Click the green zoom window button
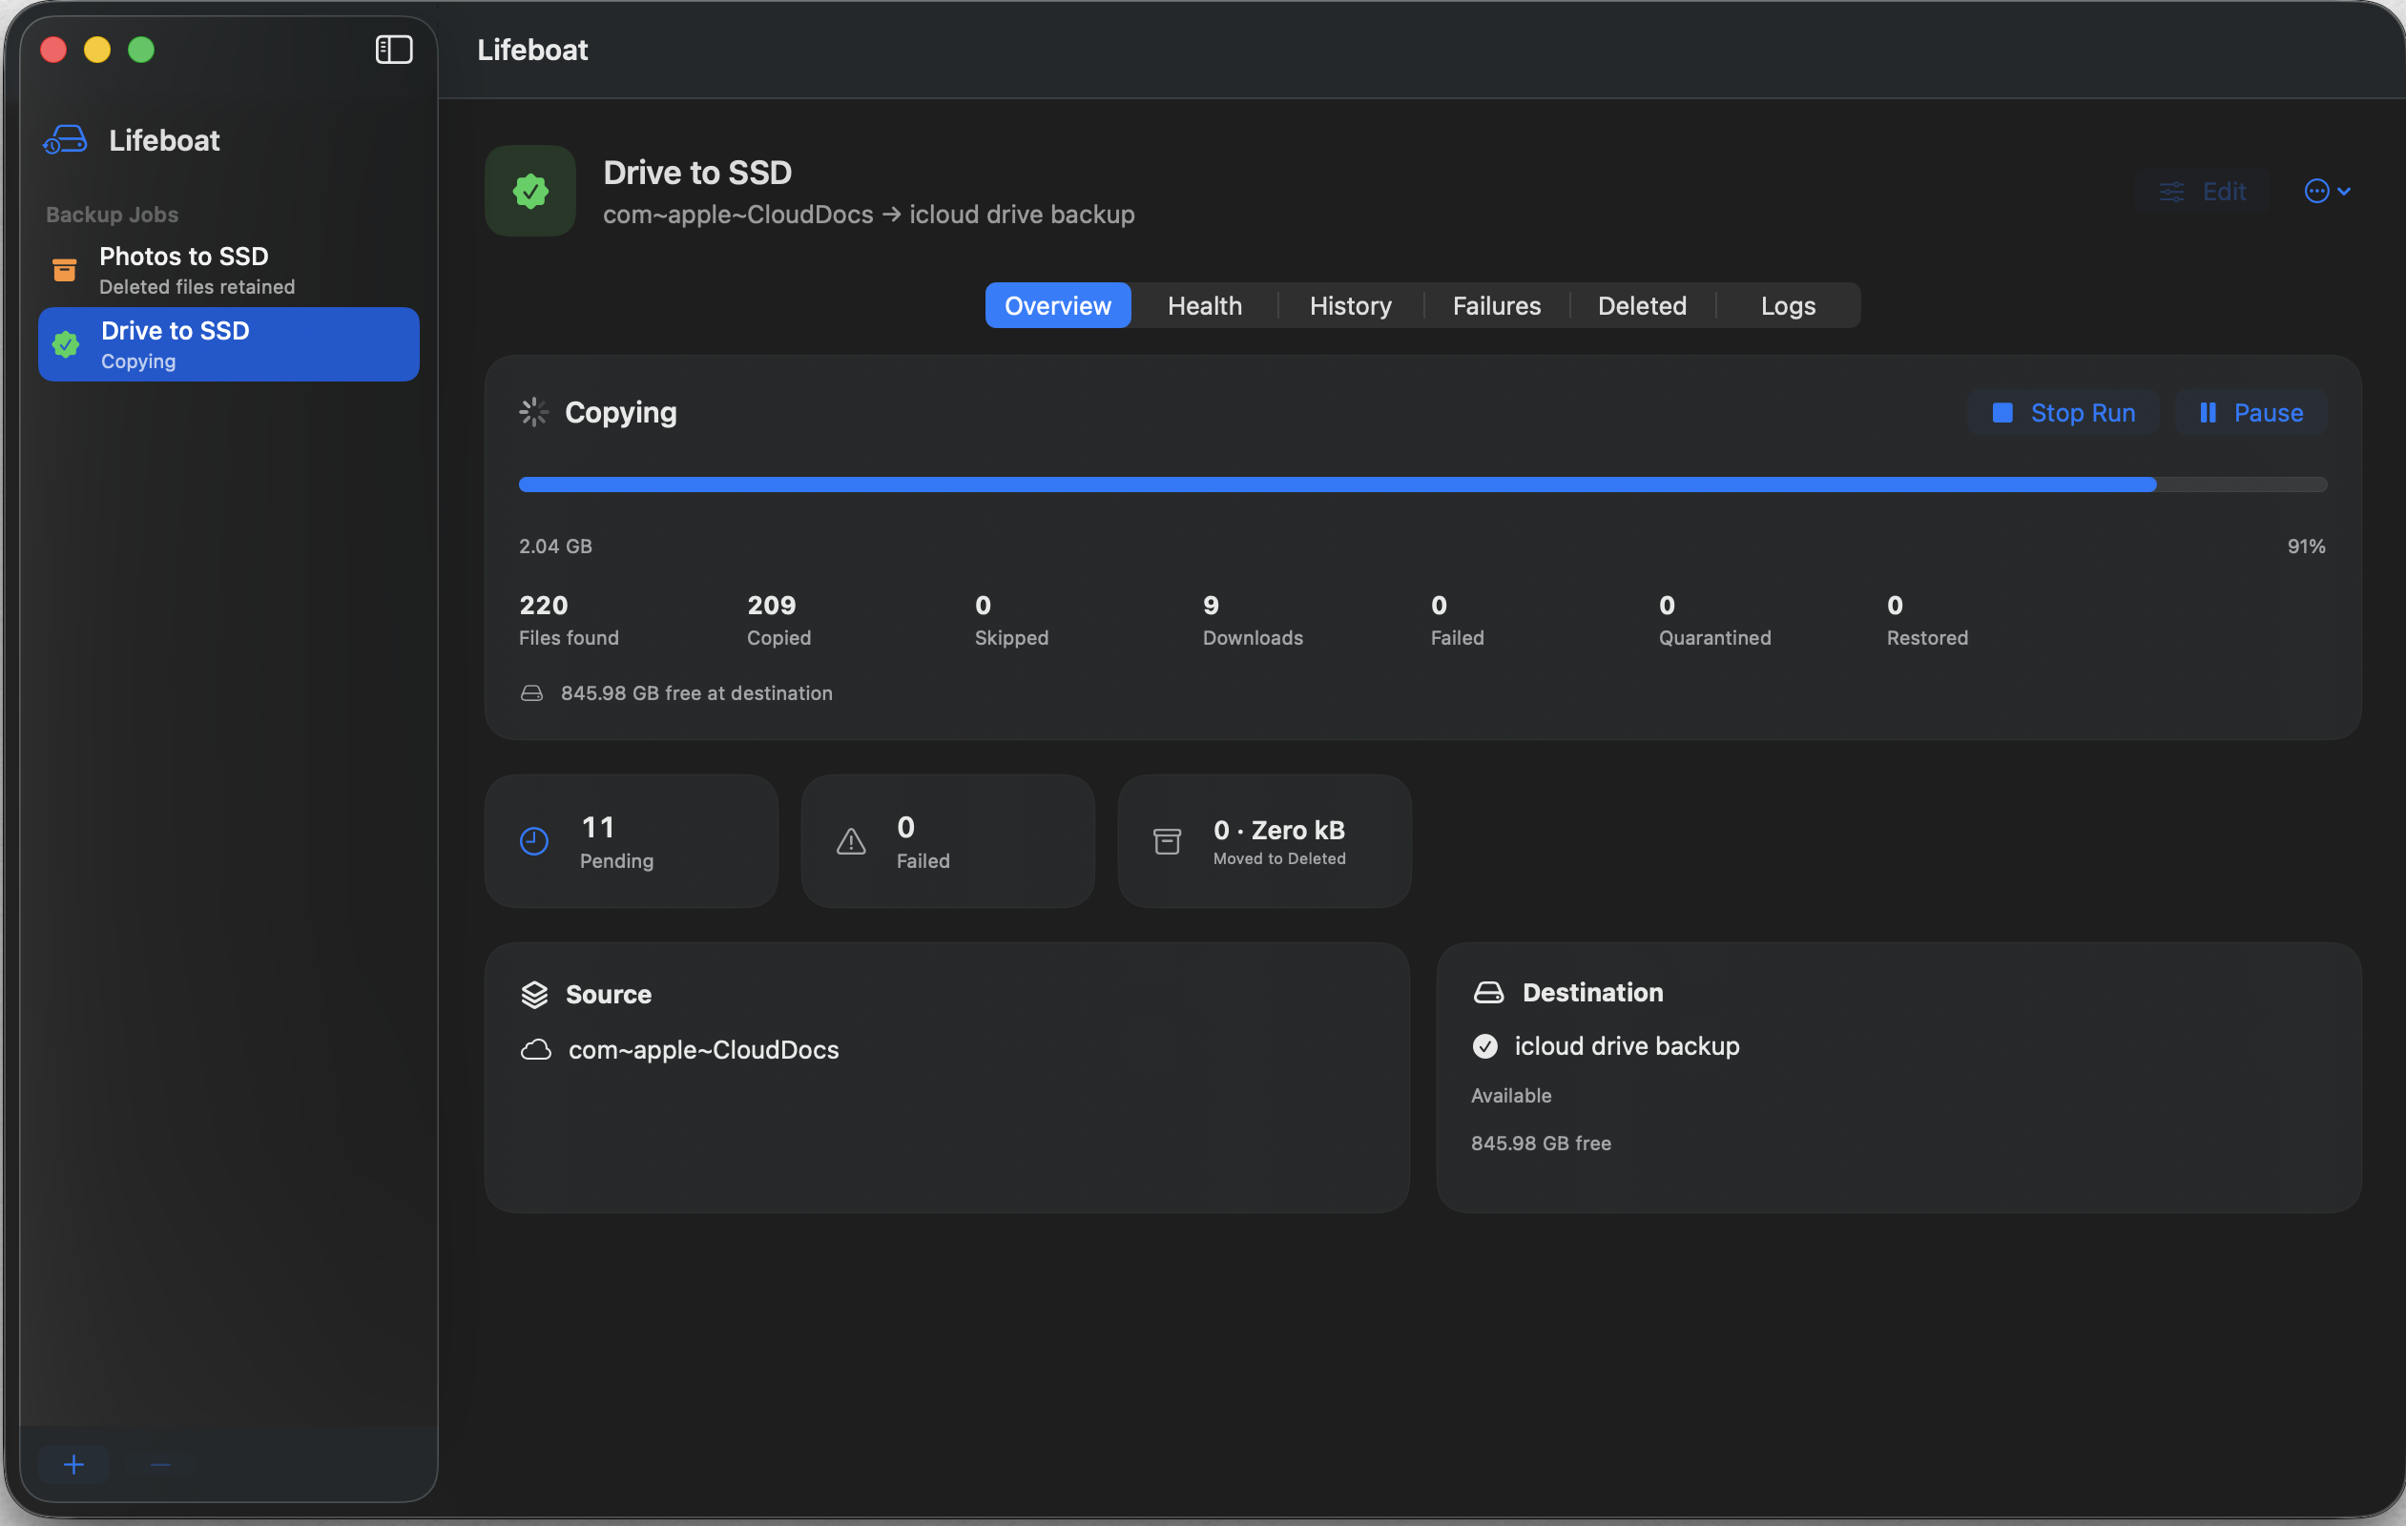 pos(141,49)
